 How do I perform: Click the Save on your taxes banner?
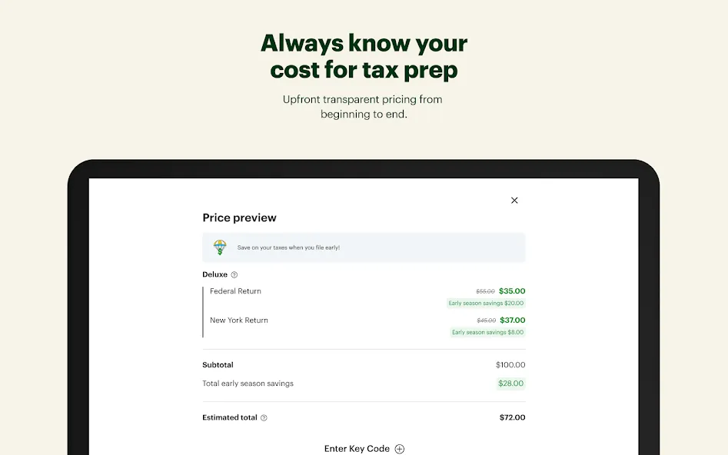364,247
